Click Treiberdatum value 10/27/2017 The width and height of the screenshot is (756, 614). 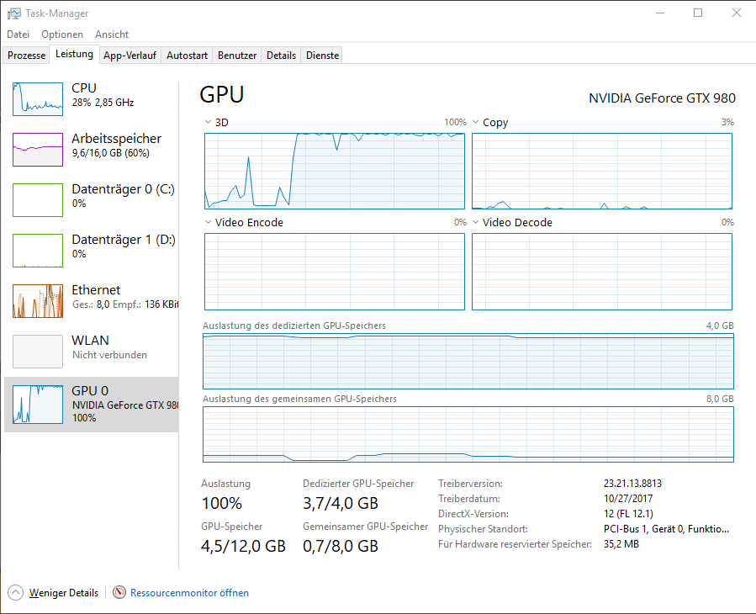pos(627,498)
